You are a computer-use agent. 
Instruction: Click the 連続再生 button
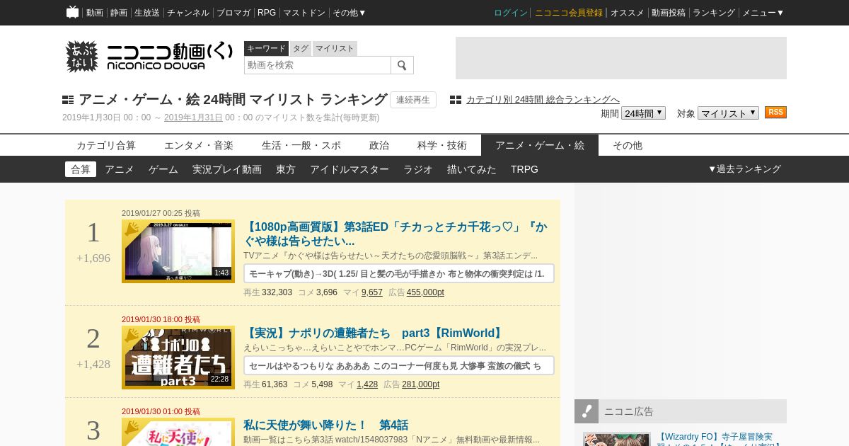413,100
